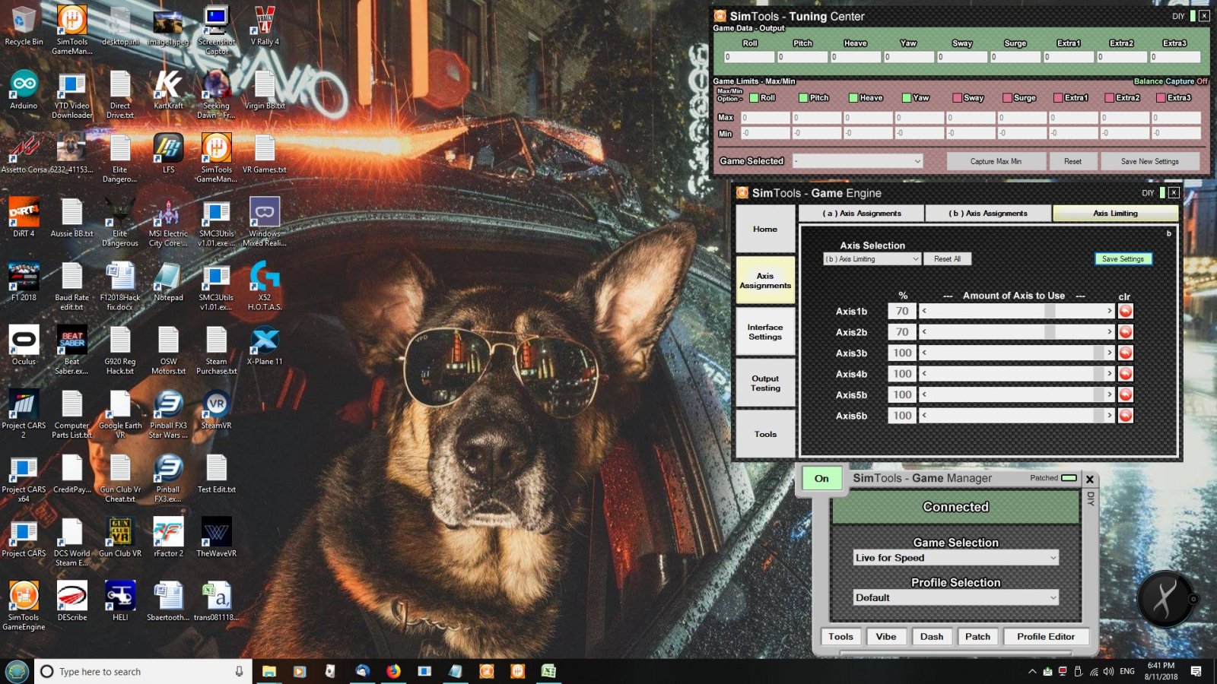The height and width of the screenshot is (684, 1217).
Task: Open Profile Editor in Game Manager
Action: 1046,637
